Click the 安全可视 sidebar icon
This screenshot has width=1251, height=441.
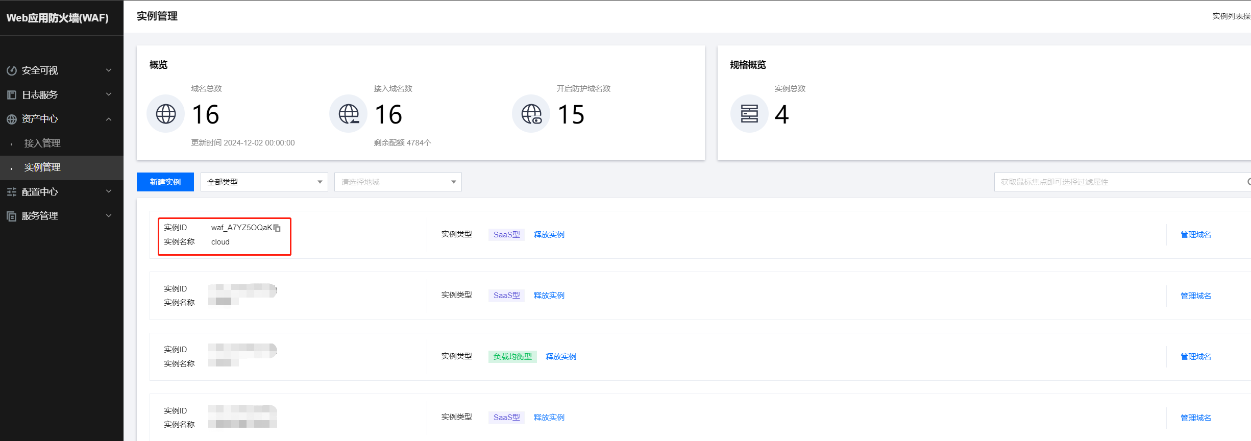[12, 70]
